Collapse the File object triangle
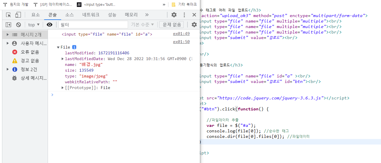 (58, 47)
